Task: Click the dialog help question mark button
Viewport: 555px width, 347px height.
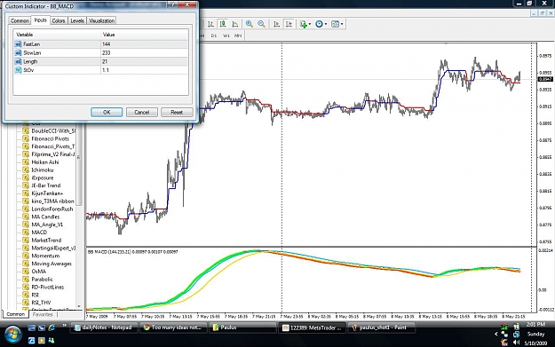Action: 173,4
